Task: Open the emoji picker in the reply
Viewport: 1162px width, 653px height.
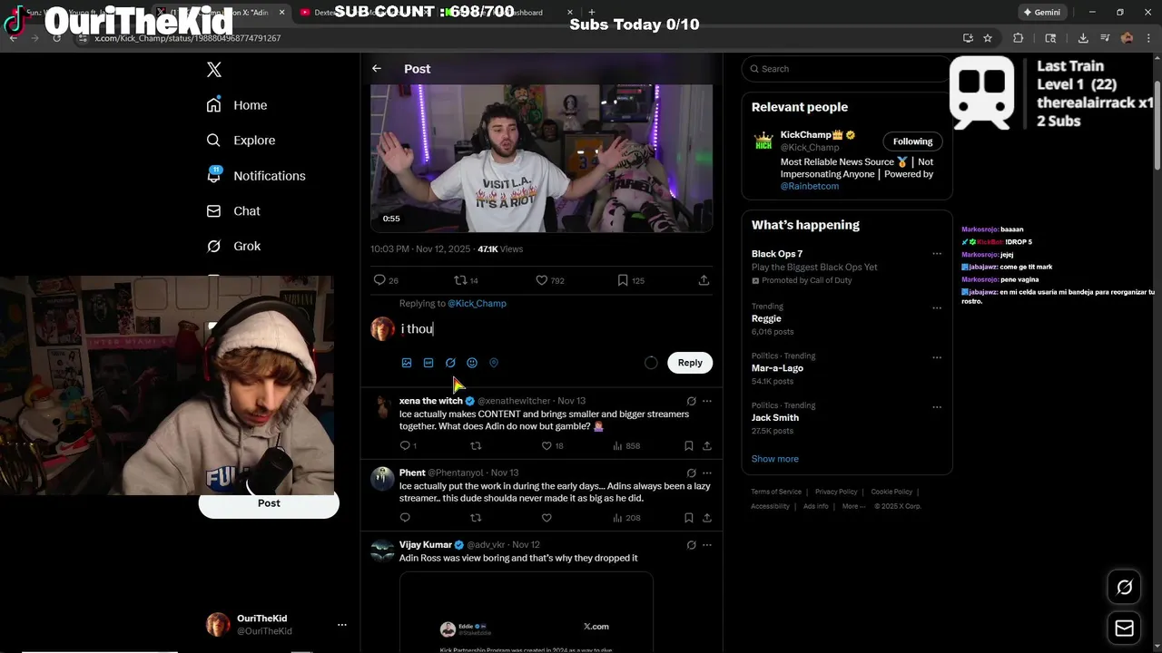Action: point(472,363)
